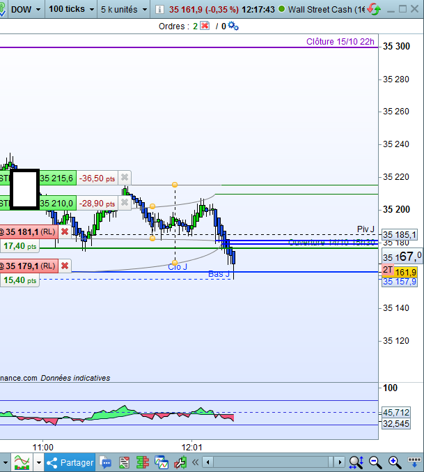Click the -36,50 pts position loss label
This screenshot has height=472, width=424.
coord(97,178)
